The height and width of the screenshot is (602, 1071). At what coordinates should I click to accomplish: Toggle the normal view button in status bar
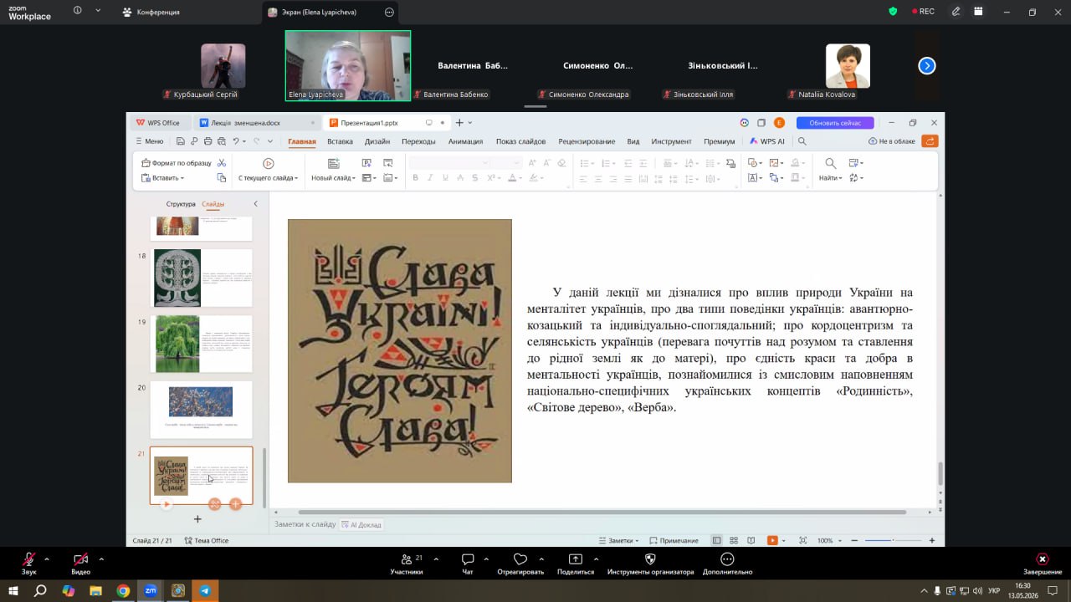(717, 541)
